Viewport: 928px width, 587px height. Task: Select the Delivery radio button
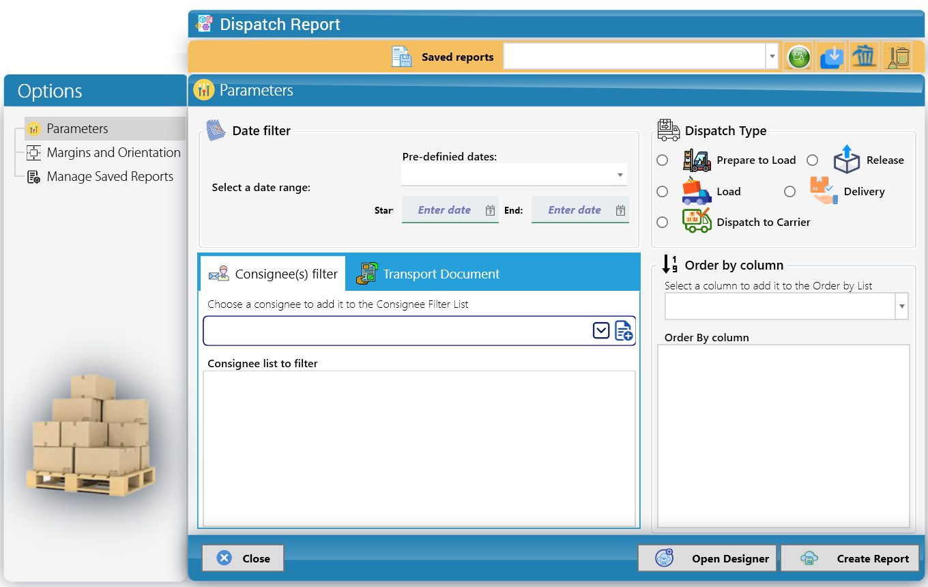coord(789,192)
